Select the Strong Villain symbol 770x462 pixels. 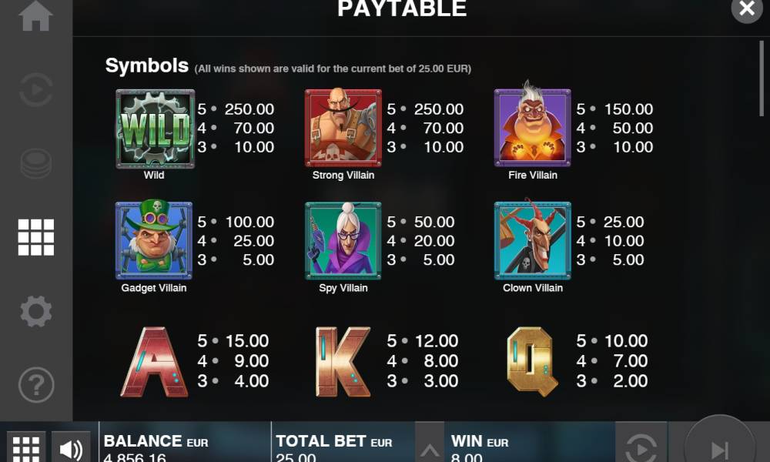tap(343, 128)
